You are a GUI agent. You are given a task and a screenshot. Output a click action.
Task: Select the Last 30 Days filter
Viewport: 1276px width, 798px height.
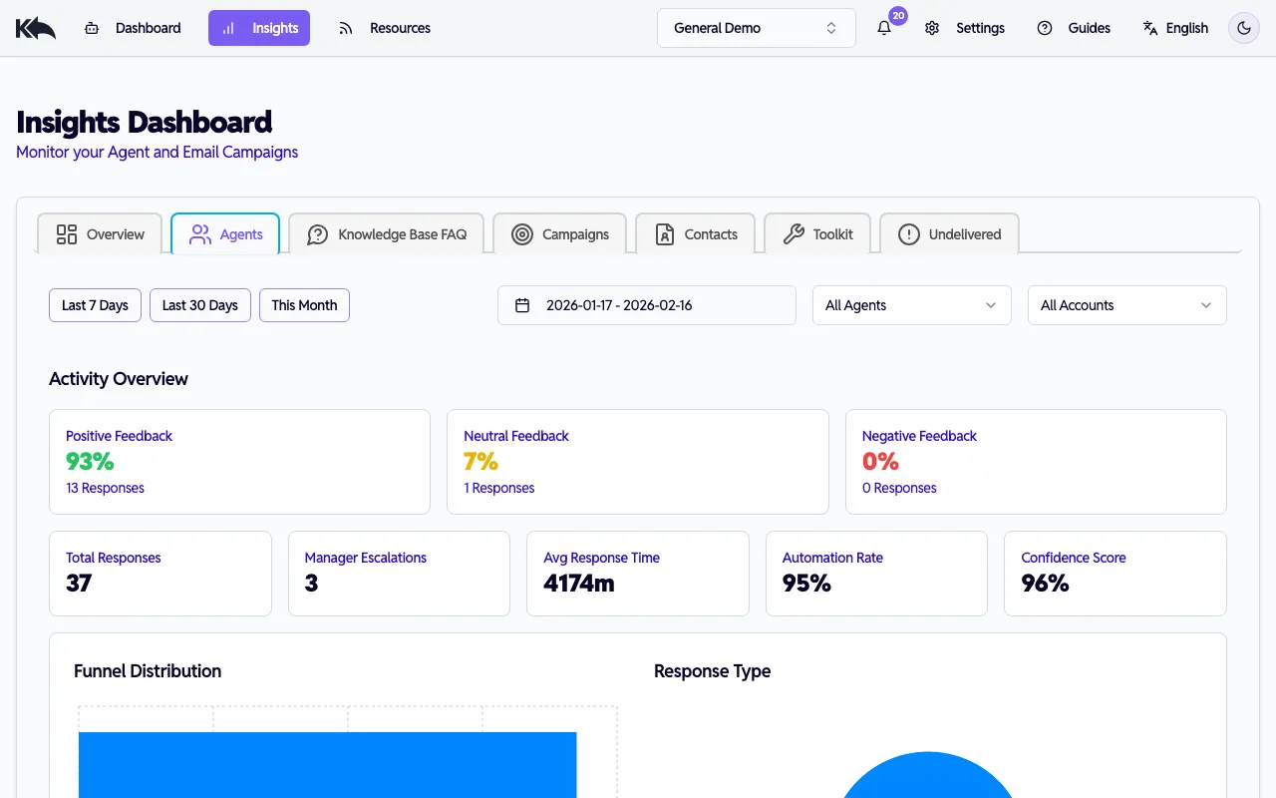pyautogui.click(x=199, y=305)
